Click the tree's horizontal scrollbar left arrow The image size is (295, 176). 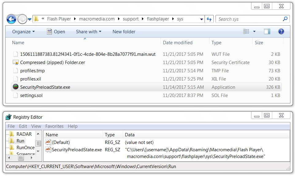click(9, 158)
